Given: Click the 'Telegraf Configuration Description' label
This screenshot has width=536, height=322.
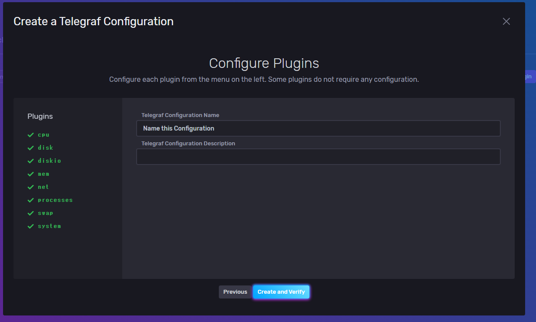Looking at the screenshot, I should pos(188,143).
